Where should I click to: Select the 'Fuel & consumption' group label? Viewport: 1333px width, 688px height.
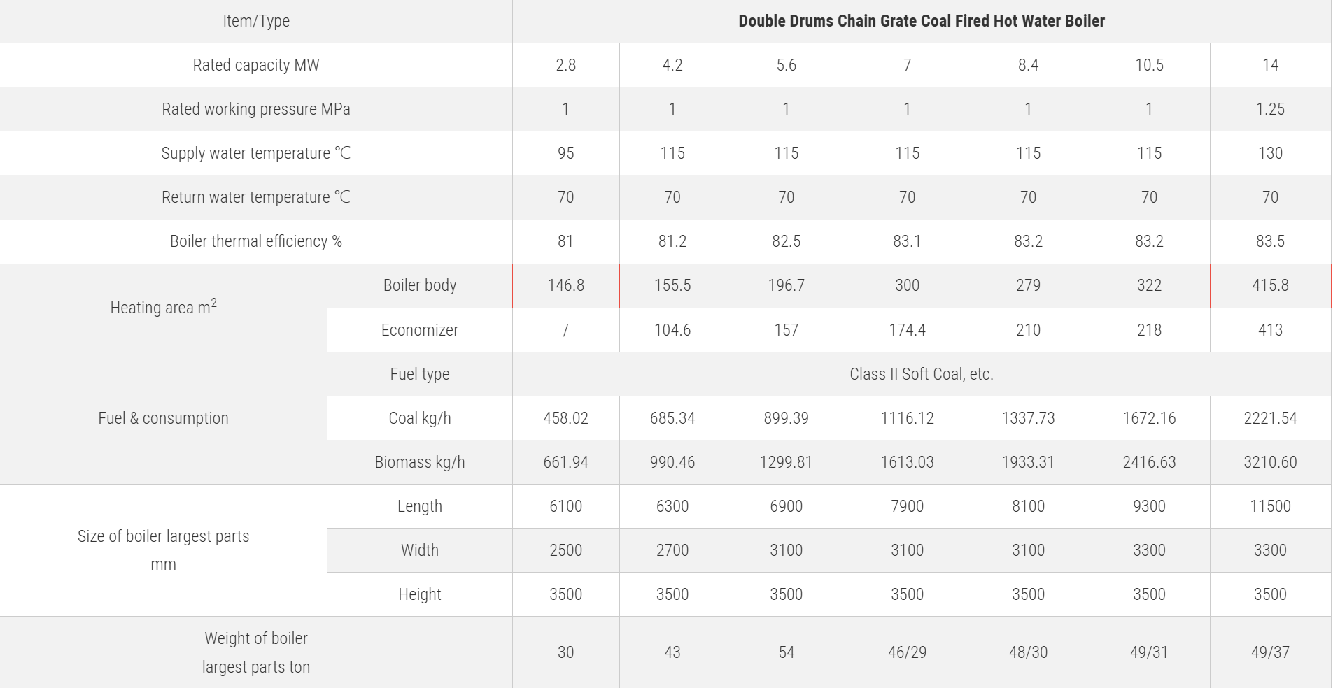pyautogui.click(x=163, y=418)
